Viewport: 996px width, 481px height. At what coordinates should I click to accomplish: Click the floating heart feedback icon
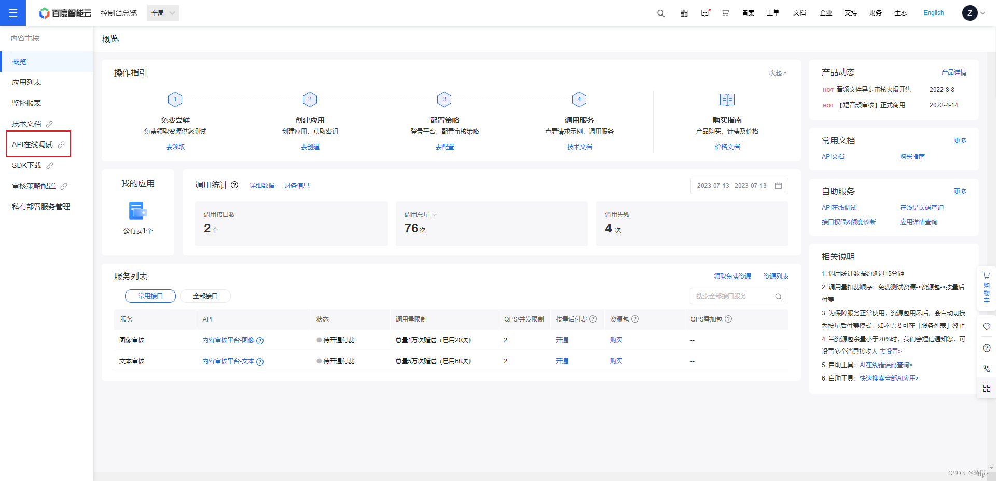[987, 327]
